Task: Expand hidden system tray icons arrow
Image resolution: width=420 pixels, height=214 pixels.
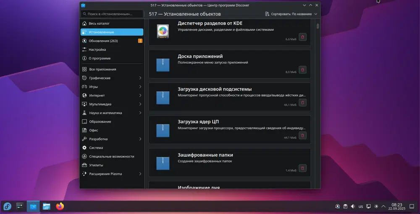Action: 383,206
